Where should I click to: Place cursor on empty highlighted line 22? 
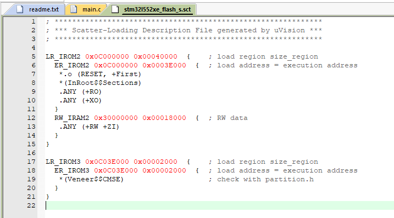(220, 205)
